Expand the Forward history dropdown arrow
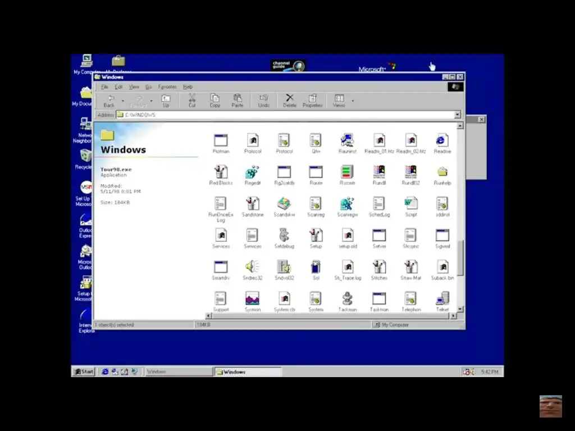This screenshot has height=431, width=575. [x=151, y=101]
